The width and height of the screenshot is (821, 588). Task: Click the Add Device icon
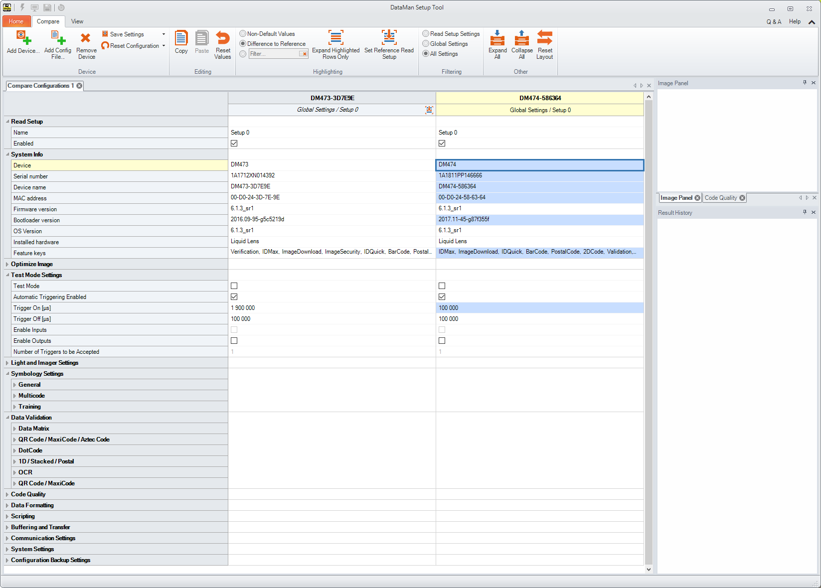click(23, 38)
